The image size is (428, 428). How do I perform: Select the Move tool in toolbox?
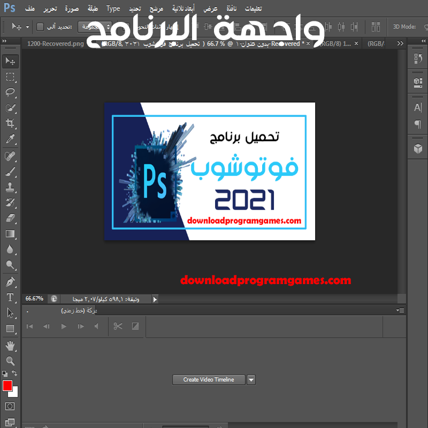[10, 61]
